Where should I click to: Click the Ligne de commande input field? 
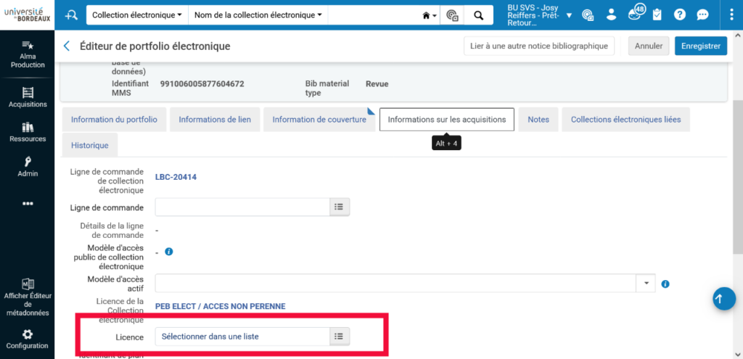pos(242,207)
